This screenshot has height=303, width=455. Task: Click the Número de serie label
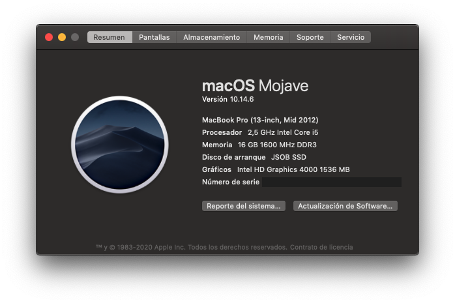[x=231, y=182]
